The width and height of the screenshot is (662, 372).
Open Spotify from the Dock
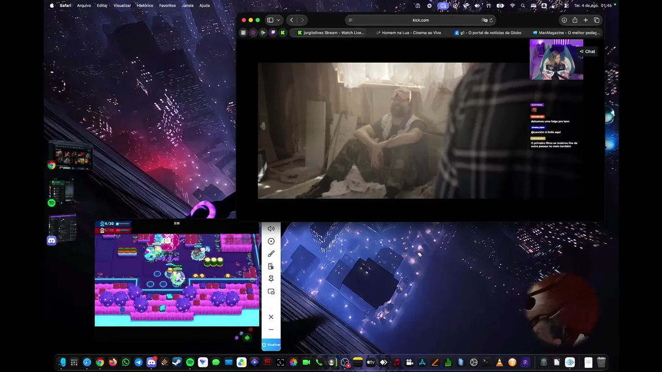190,362
